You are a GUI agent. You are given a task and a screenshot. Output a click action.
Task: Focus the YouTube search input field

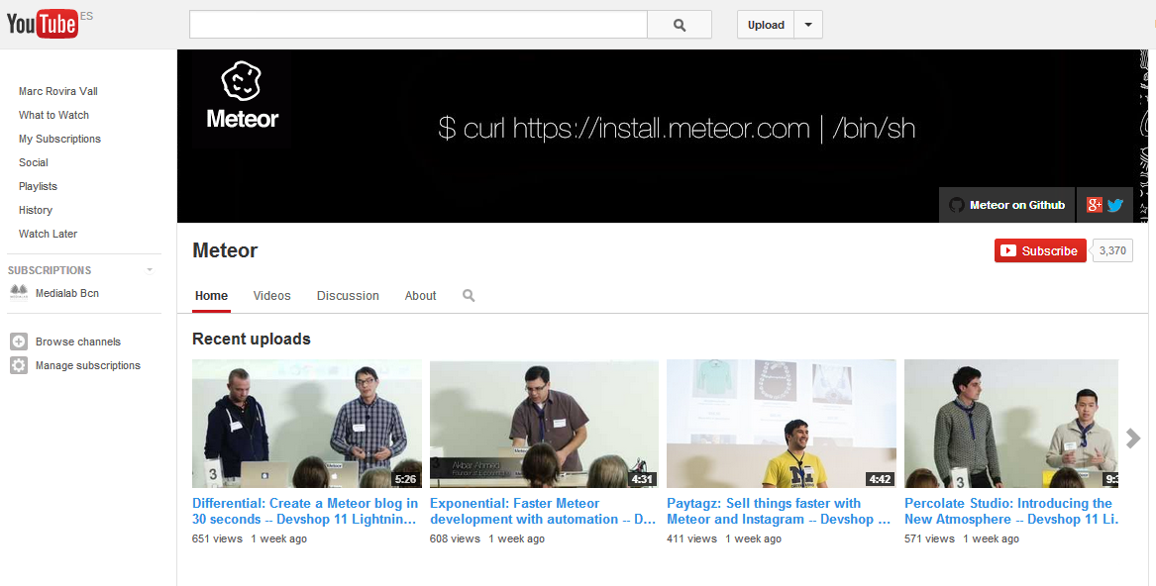coord(418,25)
